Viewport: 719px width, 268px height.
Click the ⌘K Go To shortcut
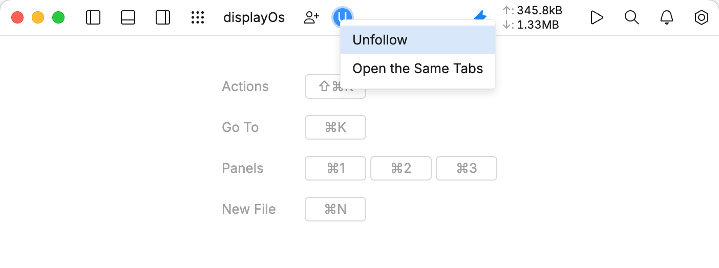point(335,127)
